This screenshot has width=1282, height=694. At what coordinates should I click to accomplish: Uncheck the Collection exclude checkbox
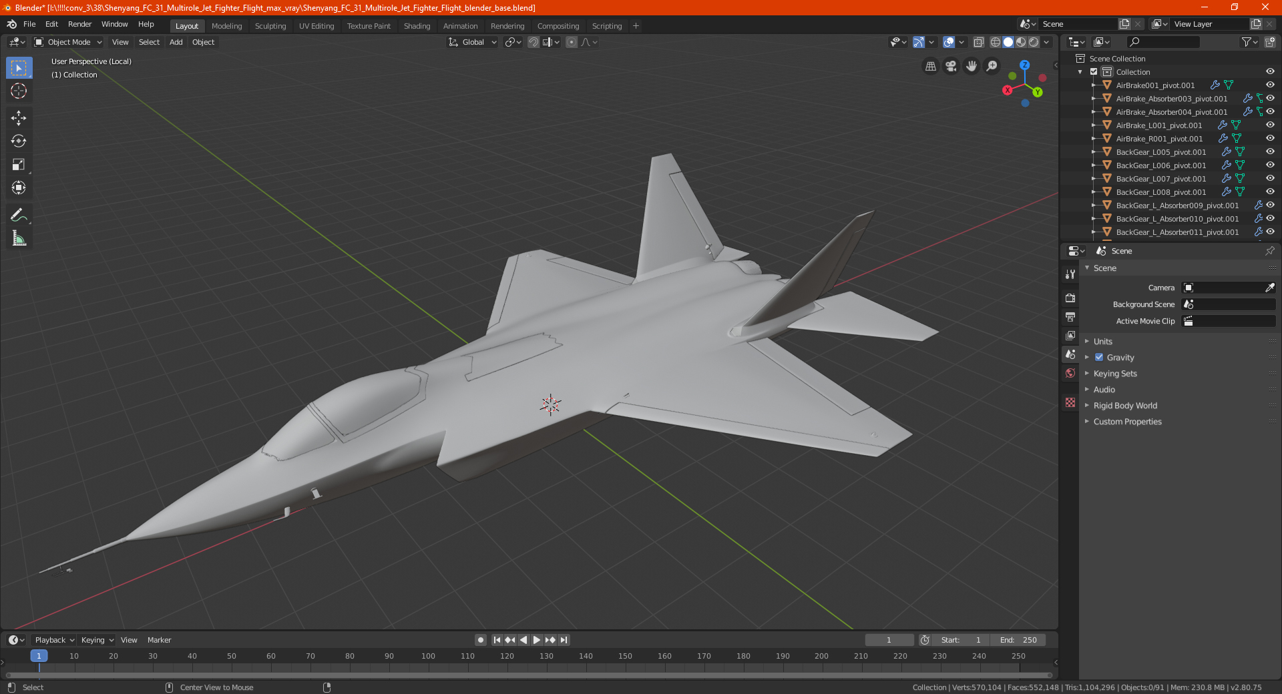[1094, 72]
